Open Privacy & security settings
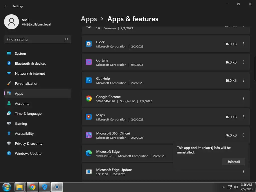The height and width of the screenshot is (192, 256). [37, 143]
